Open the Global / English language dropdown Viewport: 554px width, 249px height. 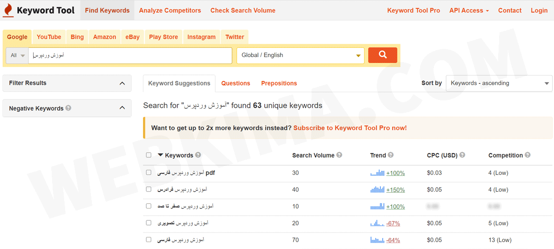coord(301,55)
